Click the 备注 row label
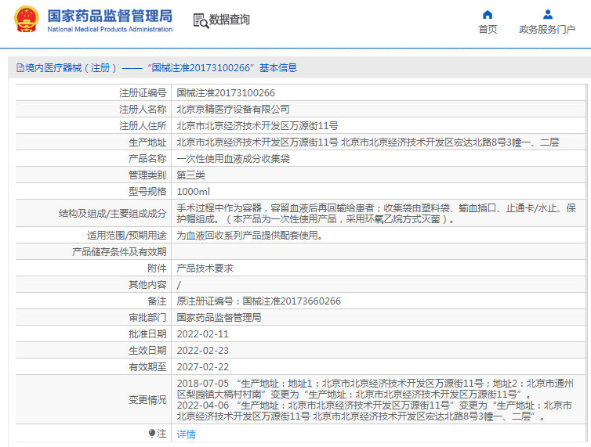 (x=157, y=301)
